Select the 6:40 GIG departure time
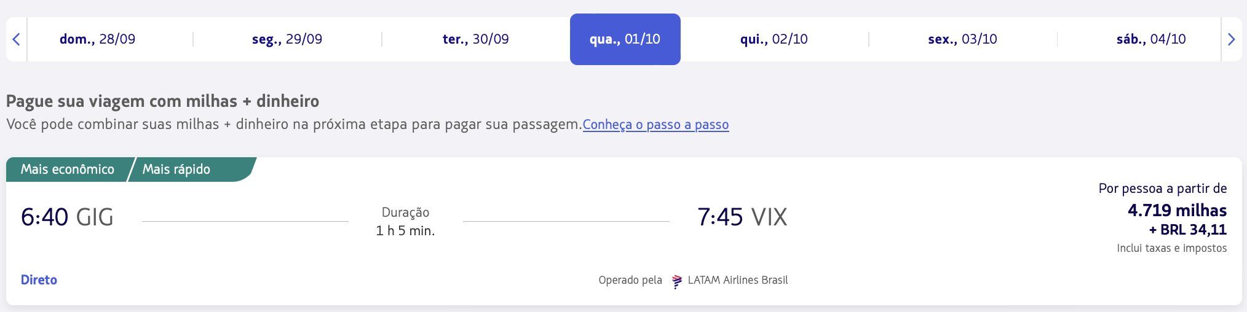 pyautogui.click(x=67, y=217)
